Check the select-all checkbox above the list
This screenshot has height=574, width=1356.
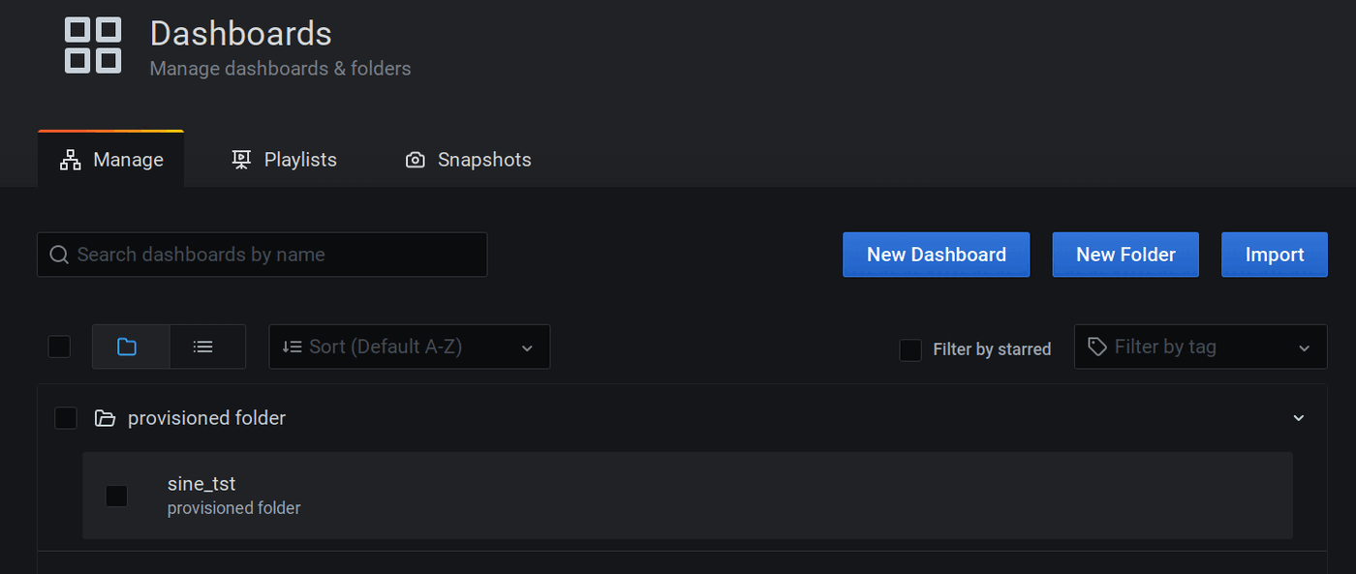[58, 346]
